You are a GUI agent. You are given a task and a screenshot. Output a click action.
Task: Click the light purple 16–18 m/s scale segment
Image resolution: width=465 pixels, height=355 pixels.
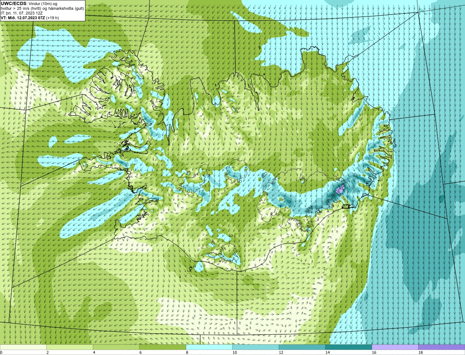tap(395, 347)
